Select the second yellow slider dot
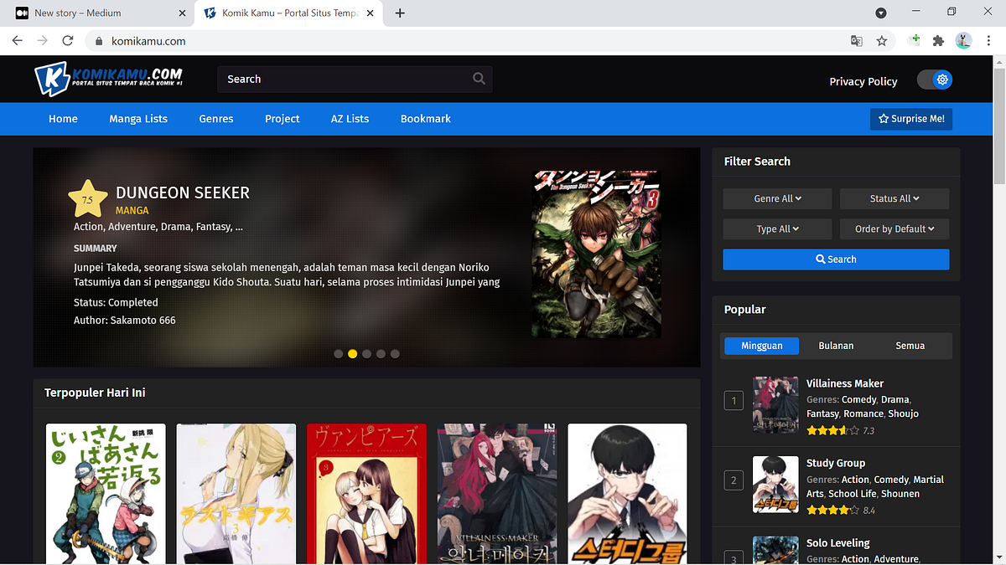1006x565 pixels. [353, 354]
